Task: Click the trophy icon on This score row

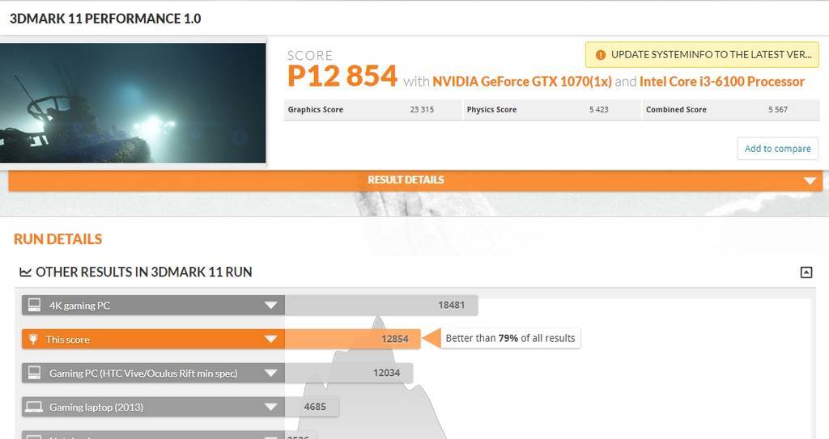Action: [x=32, y=340]
